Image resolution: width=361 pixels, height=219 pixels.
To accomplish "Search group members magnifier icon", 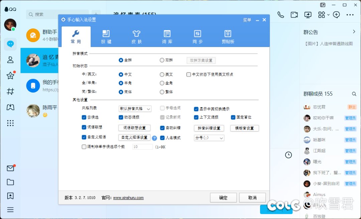I will pos(354,94).
